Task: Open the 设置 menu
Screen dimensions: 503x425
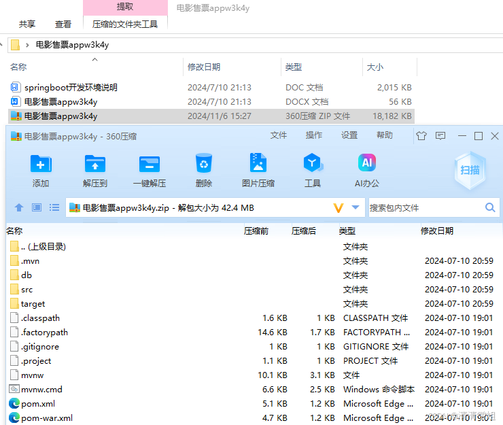Action: [349, 135]
